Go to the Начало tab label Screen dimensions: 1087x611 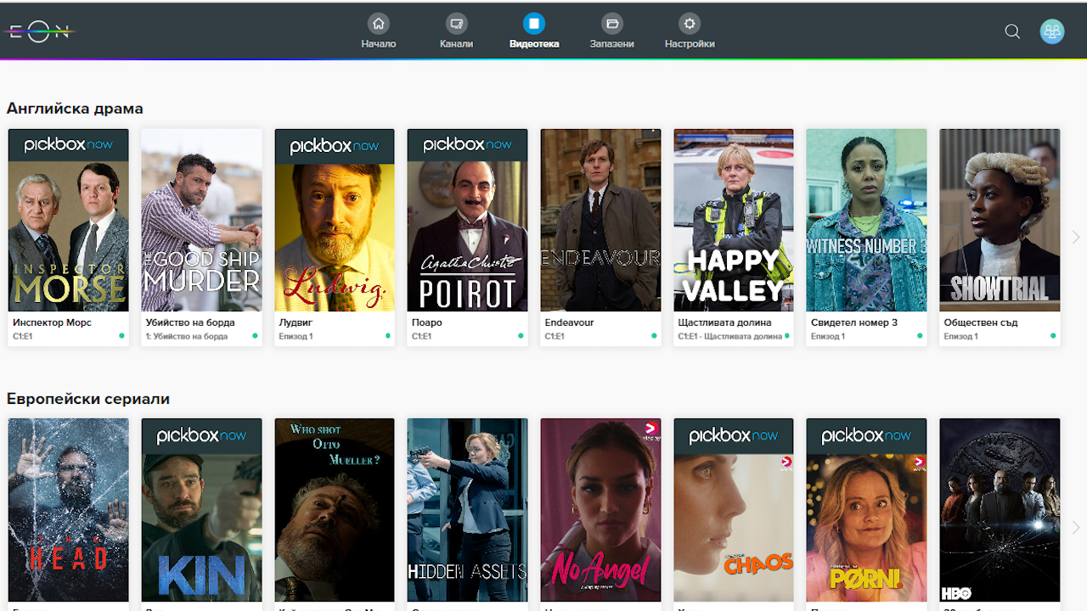pos(379,44)
